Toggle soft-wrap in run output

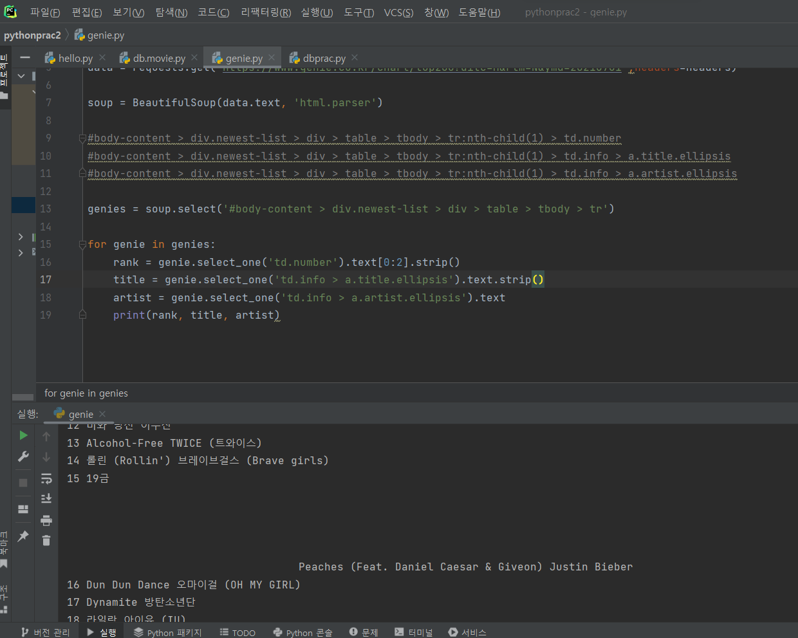coord(46,478)
